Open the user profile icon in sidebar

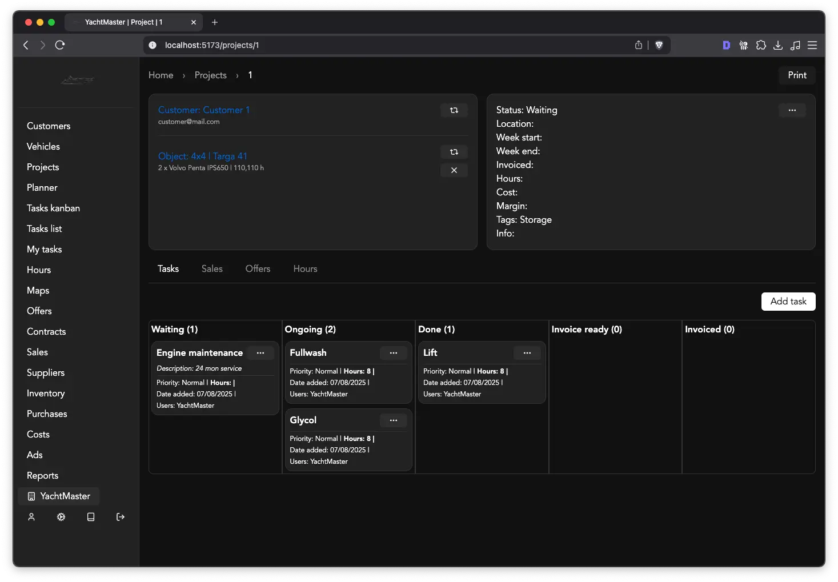click(31, 517)
